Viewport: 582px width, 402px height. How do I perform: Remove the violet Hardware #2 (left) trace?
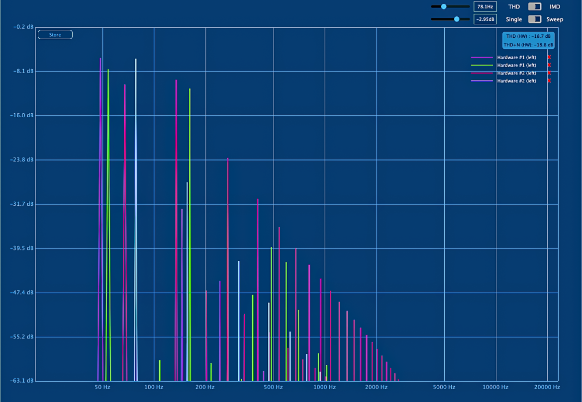pyautogui.click(x=549, y=81)
